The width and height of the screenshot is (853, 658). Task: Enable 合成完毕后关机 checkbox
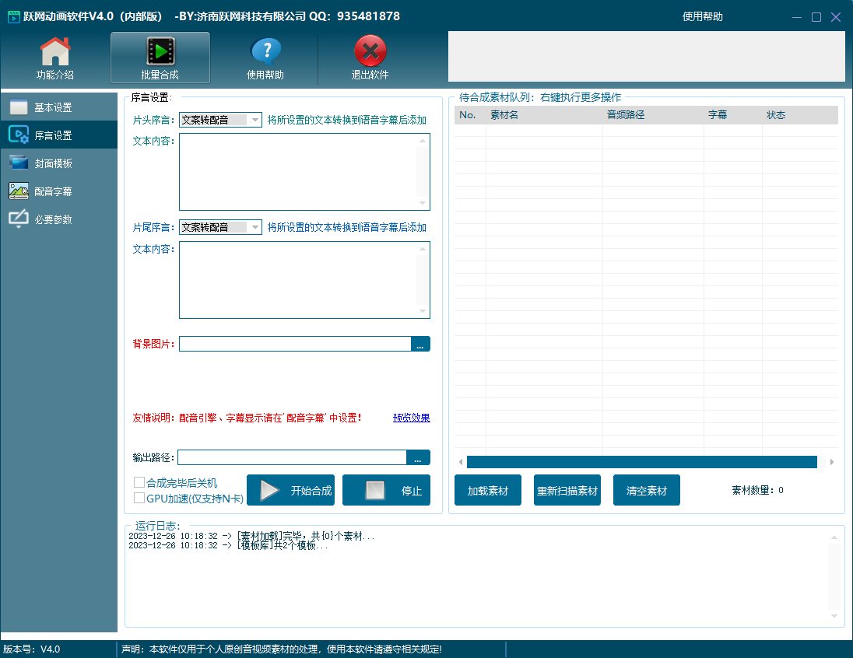(140, 483)
